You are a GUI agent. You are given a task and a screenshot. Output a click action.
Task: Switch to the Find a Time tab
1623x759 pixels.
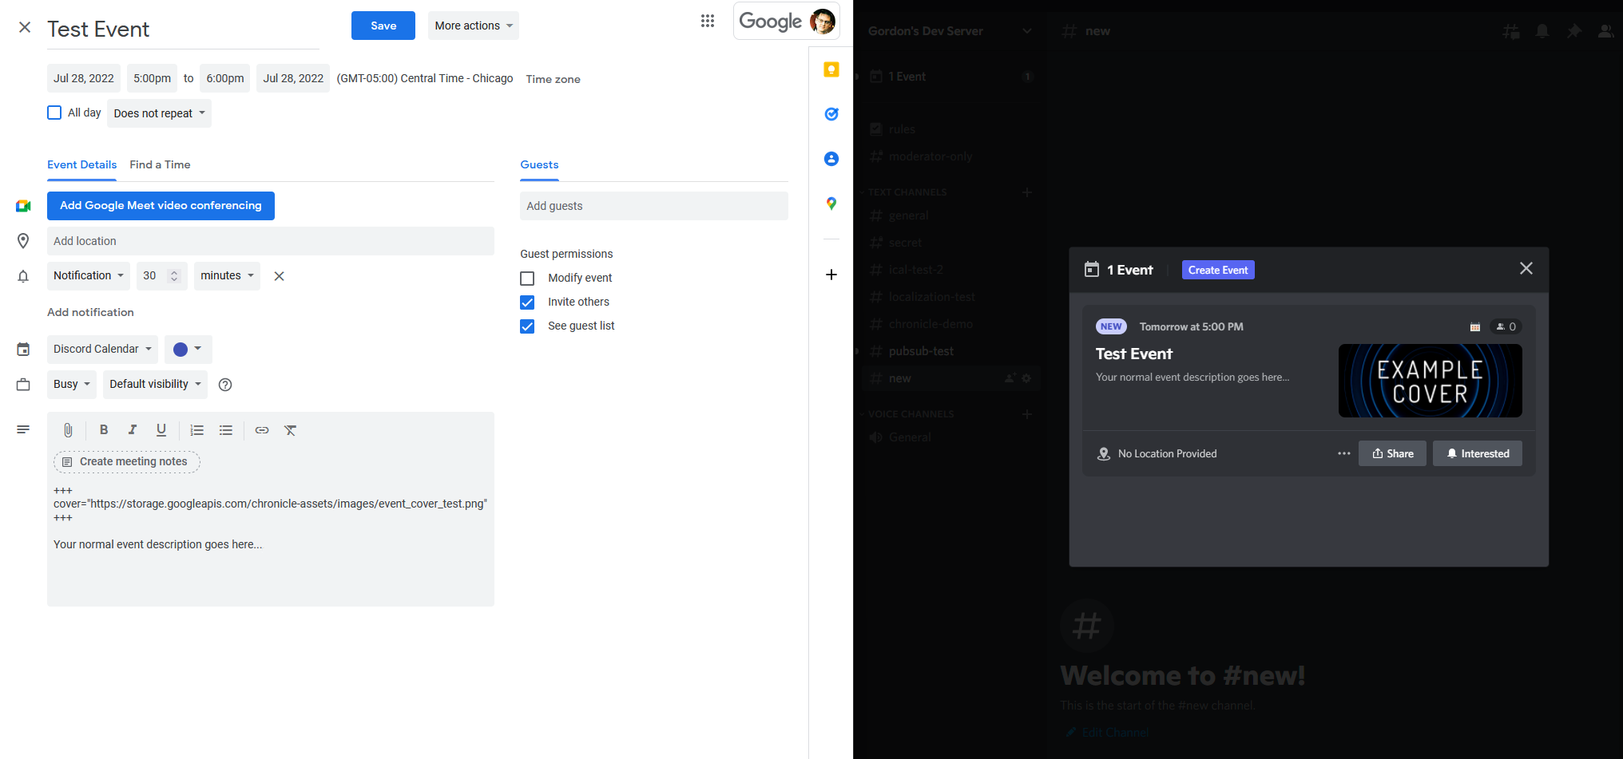160,164
